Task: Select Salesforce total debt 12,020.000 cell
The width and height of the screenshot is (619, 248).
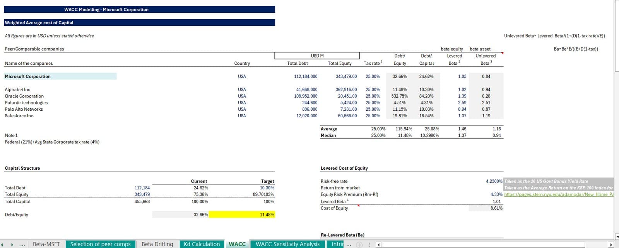Action: (x=307, y=116)
